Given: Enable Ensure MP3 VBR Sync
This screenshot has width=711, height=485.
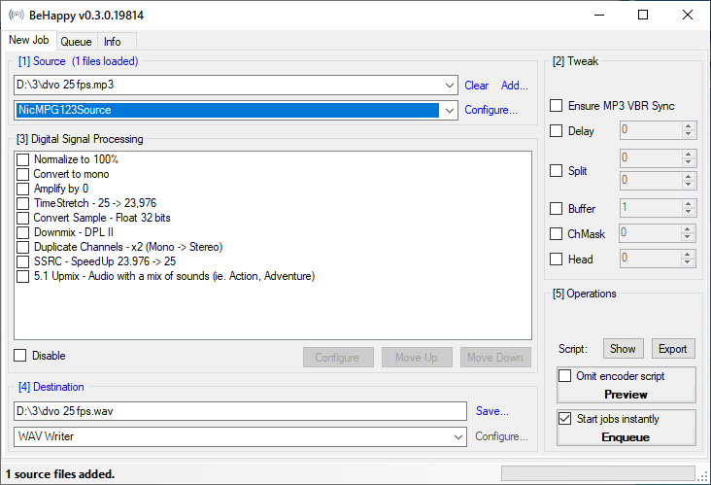Looking at the screenshot, I should (x=556, y=106).
